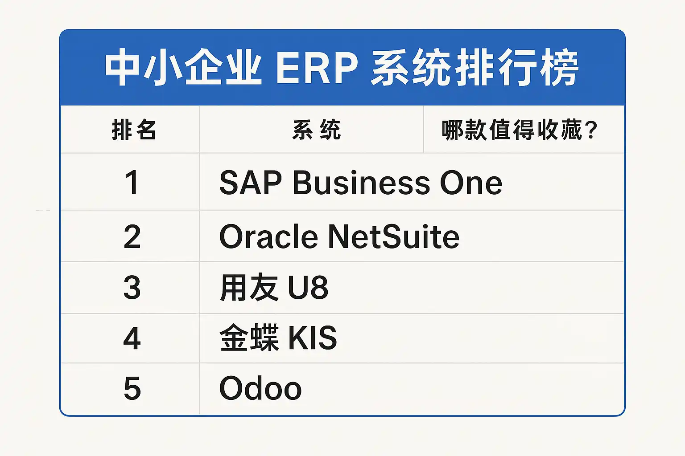Select the 系统 column header
The width and height of the screenshot is (685, 456).
point(317,130)
